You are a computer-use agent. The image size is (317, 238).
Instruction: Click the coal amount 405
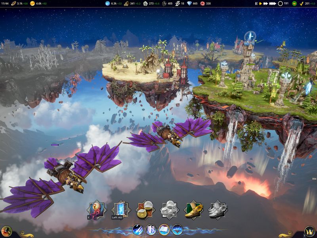point(170,4)
